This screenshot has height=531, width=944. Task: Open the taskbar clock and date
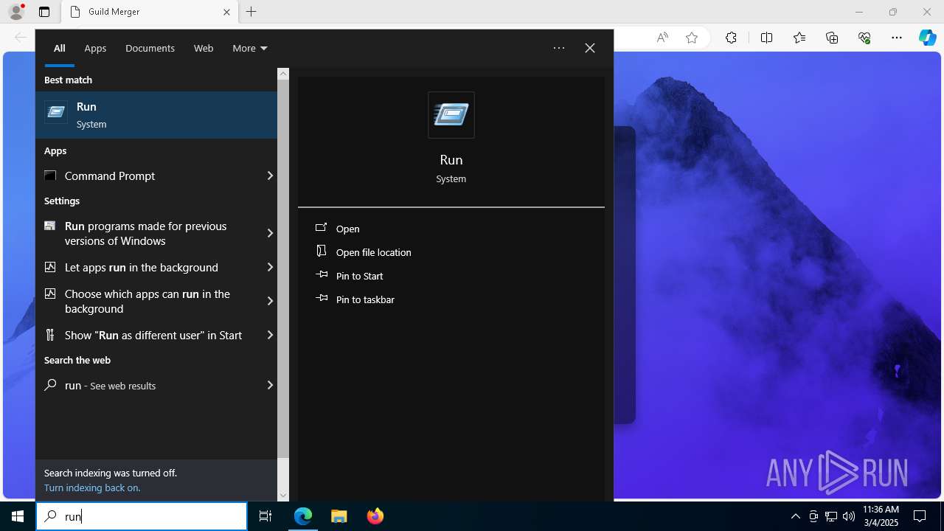(881, 516)
